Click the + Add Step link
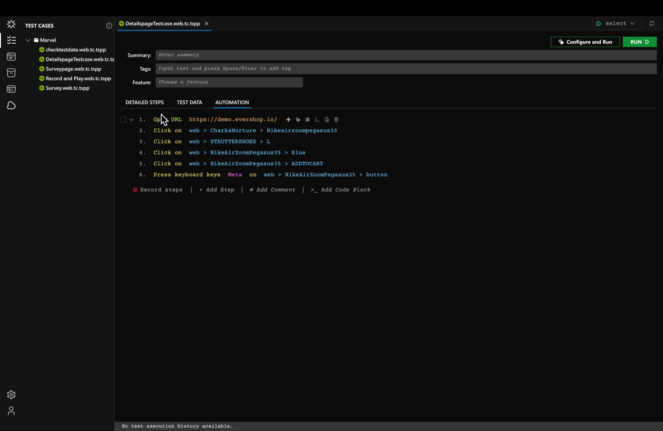Image resolution: width=663 pixels, height=431 pixels. pos(217,190)
